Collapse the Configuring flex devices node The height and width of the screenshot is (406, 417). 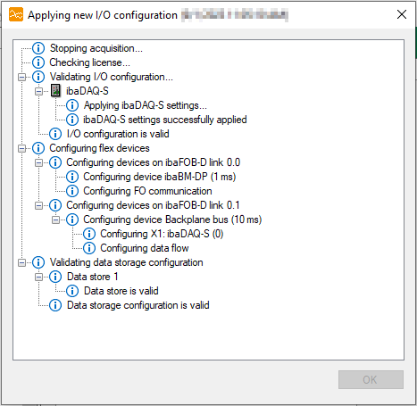[x=21, y=148]
